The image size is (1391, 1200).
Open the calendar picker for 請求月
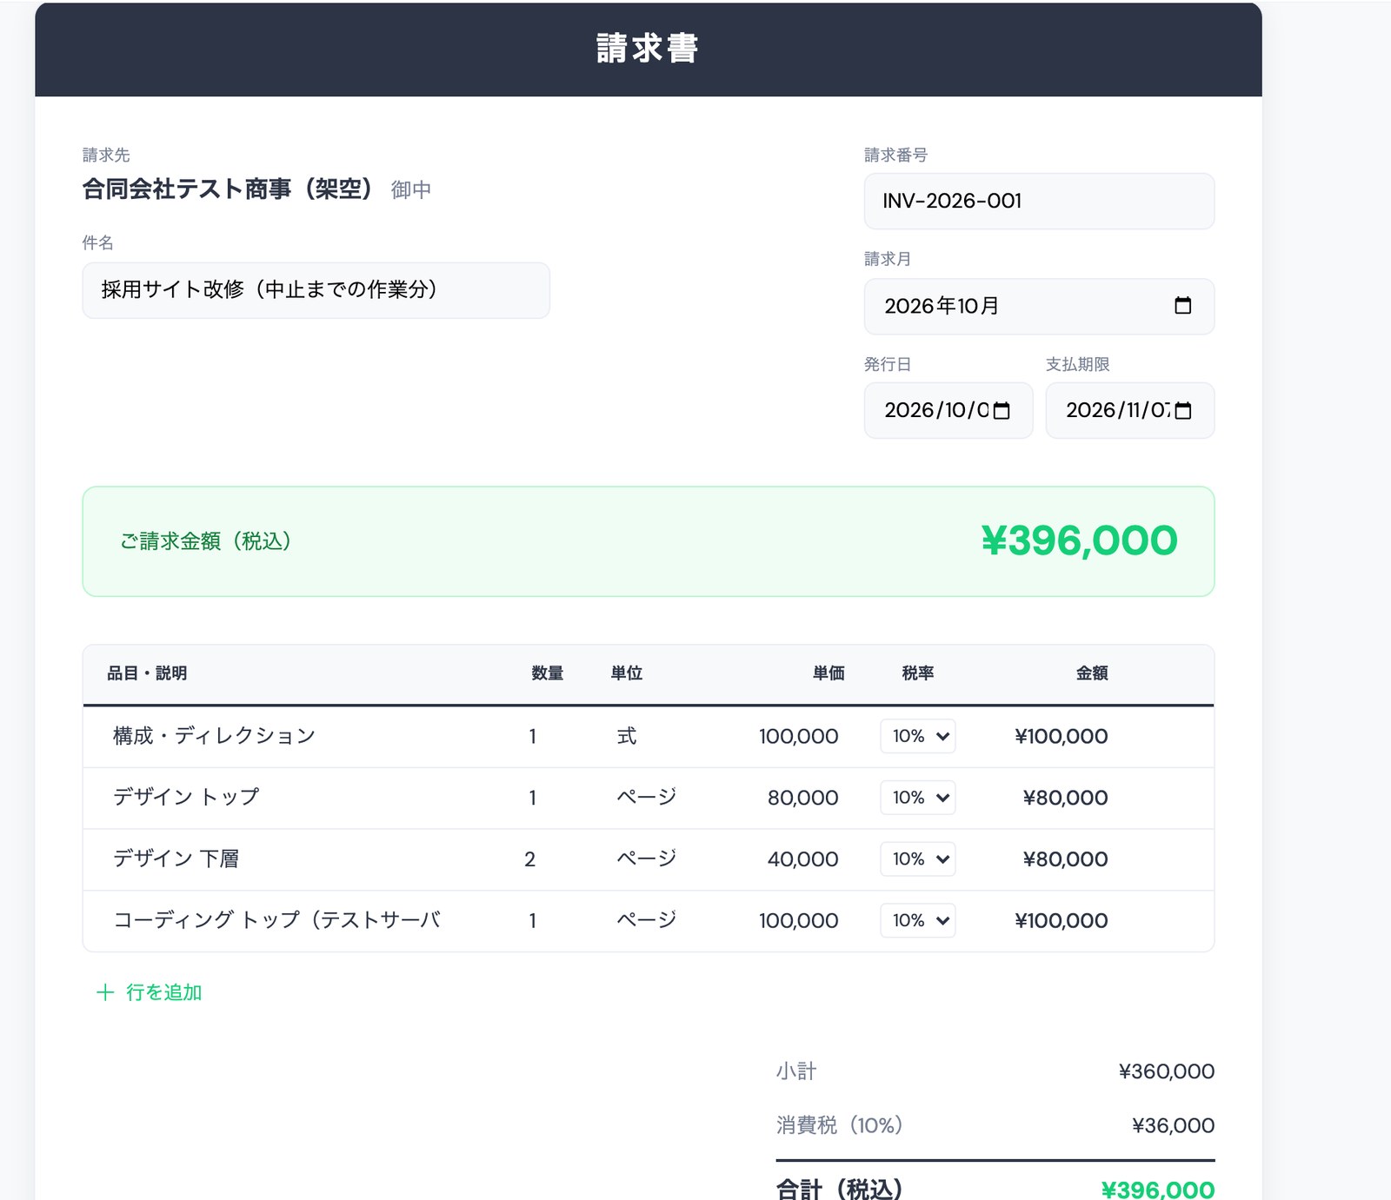1182,306
